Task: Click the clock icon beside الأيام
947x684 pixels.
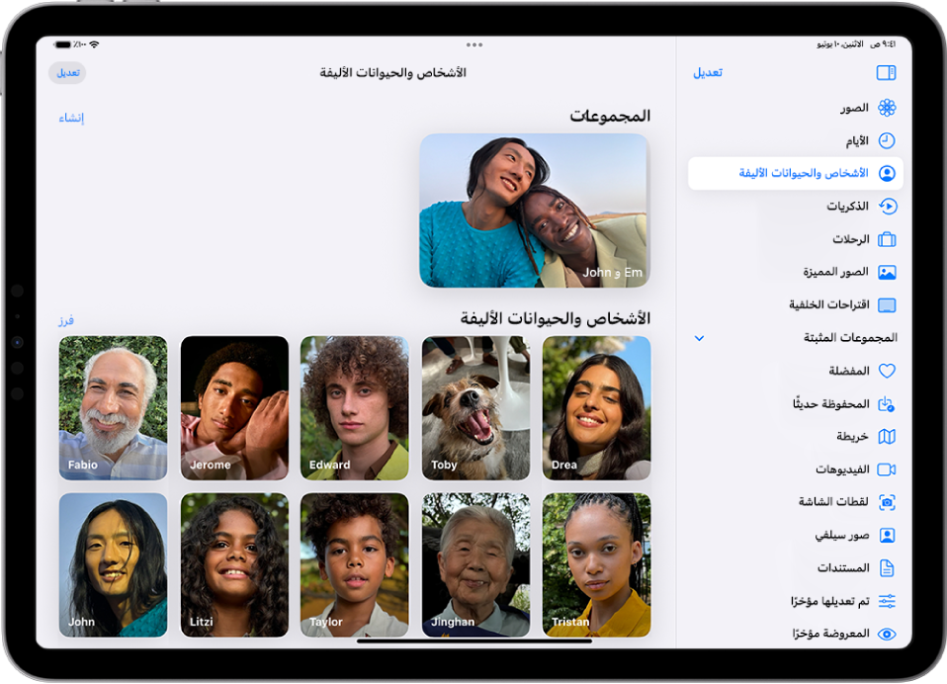Action: tap(887, 140)
